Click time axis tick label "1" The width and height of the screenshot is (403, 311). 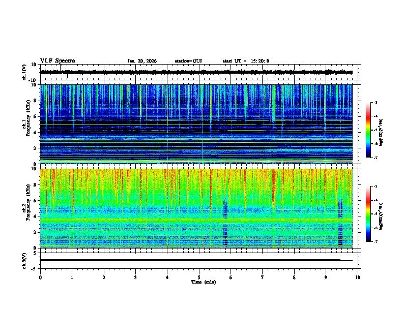pos(72,277)
